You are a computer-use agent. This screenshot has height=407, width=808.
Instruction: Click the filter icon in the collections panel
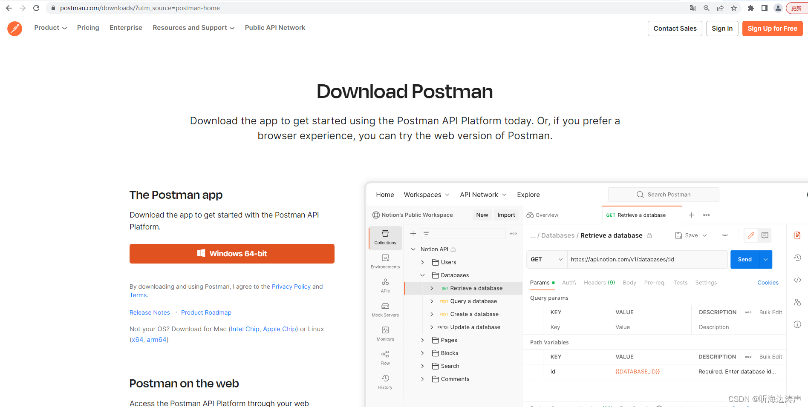[426, 234]
